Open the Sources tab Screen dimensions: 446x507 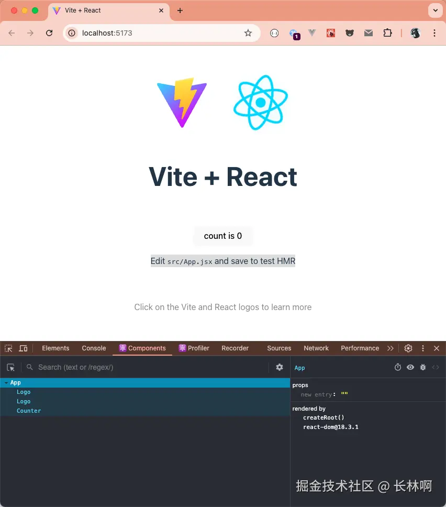point(279,348)
